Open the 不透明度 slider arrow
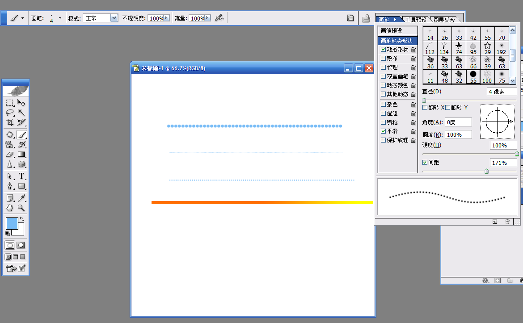The height and width of the screenshot is (323, 523). (166, 18)
